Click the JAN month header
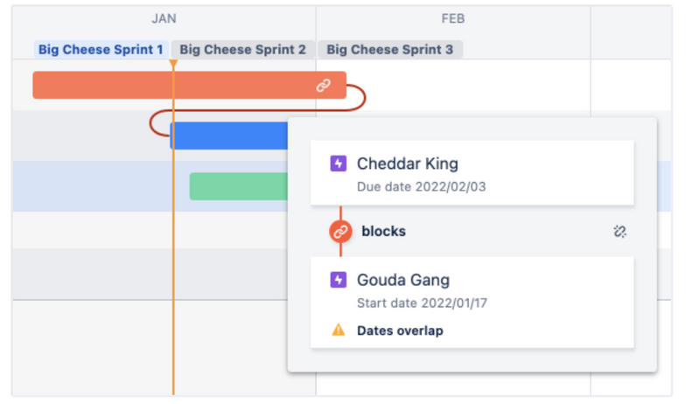700x404 pixels. pyautogui.click(x=164, y=18)
